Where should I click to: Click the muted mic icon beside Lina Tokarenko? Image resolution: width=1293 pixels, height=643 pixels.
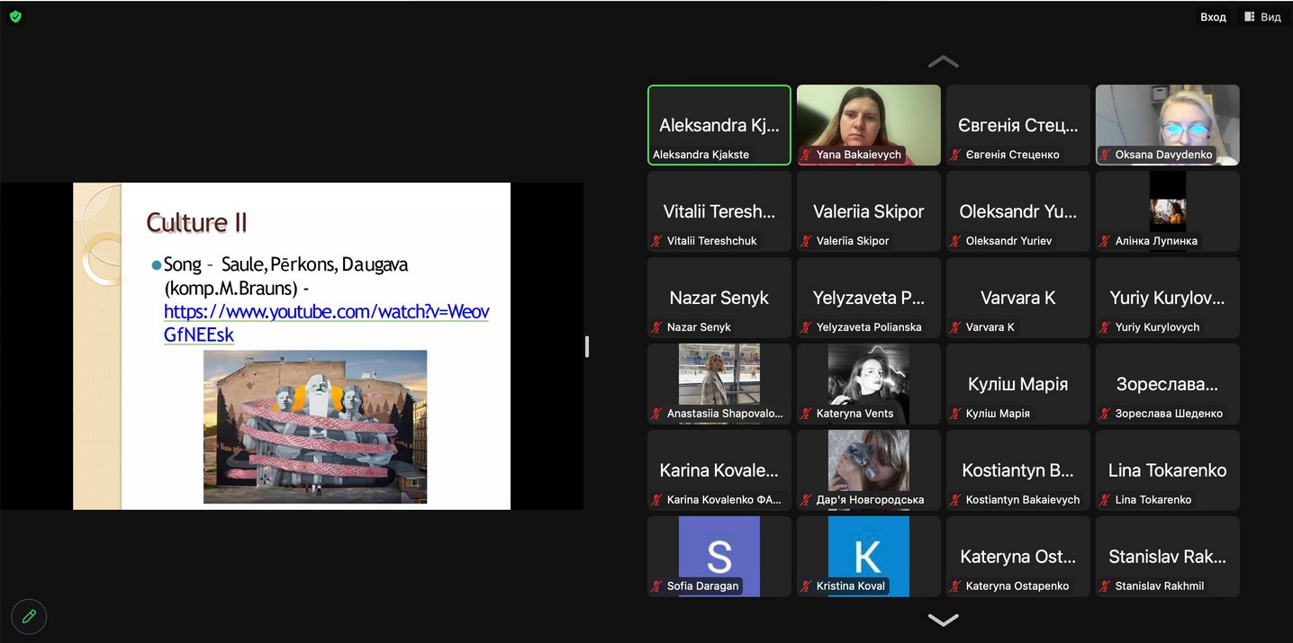pos(1106,500)
